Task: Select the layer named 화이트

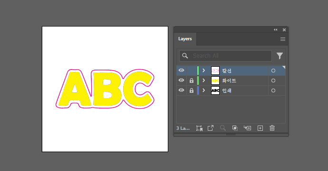Action: (x=229, y=81)
